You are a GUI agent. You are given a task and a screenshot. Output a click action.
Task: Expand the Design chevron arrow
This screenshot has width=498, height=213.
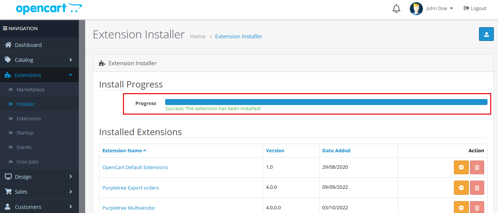click(x=71, y=177)
